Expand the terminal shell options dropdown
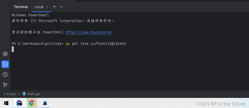Image resolution: width=249 pixels, height=108 pixels. (61, 7)
